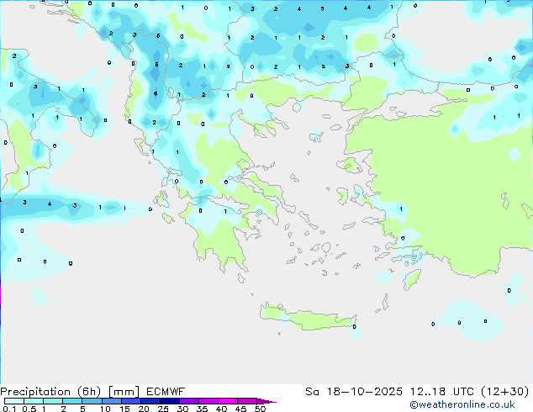Viewport: 533px width, 412px height.
Task: Select the 30–35 mm purple legend swatch
Action: 188,401
